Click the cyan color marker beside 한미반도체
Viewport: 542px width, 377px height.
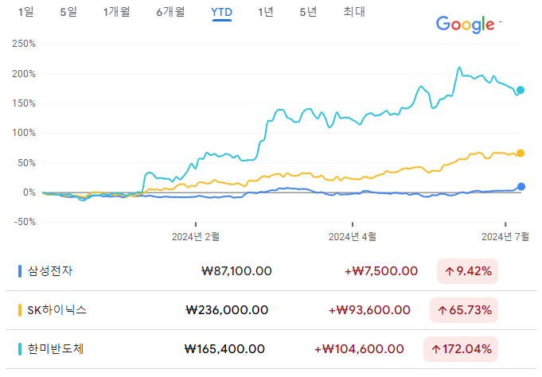tap(20, 349)
